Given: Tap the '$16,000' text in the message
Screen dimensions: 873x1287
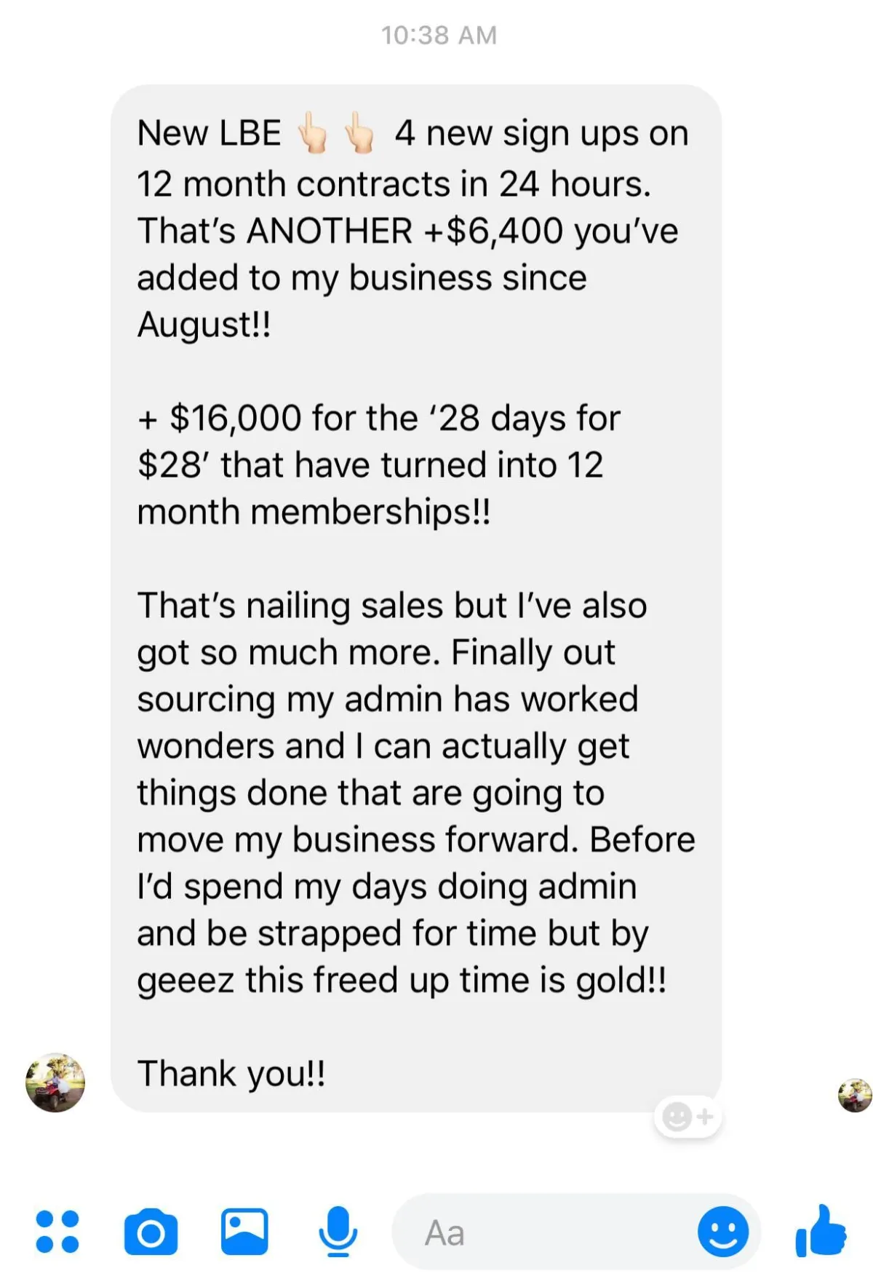Looking at the screenshot, I should 235,419.
